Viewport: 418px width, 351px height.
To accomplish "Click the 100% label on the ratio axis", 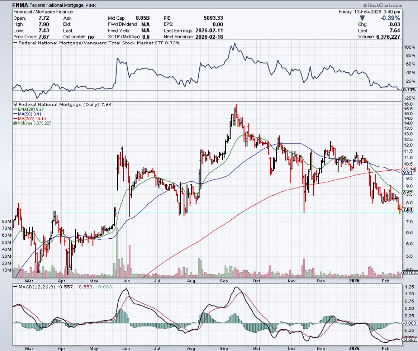I will (409, 47).
